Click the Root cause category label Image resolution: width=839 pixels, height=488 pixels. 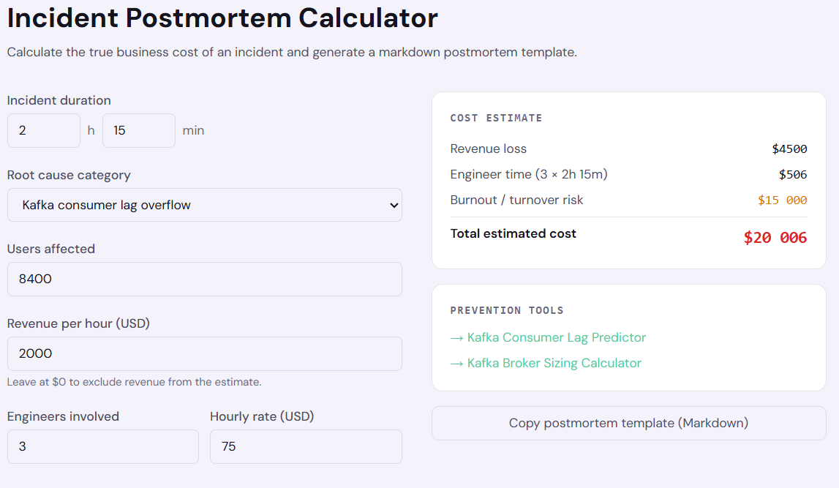(x=69, y=176)
